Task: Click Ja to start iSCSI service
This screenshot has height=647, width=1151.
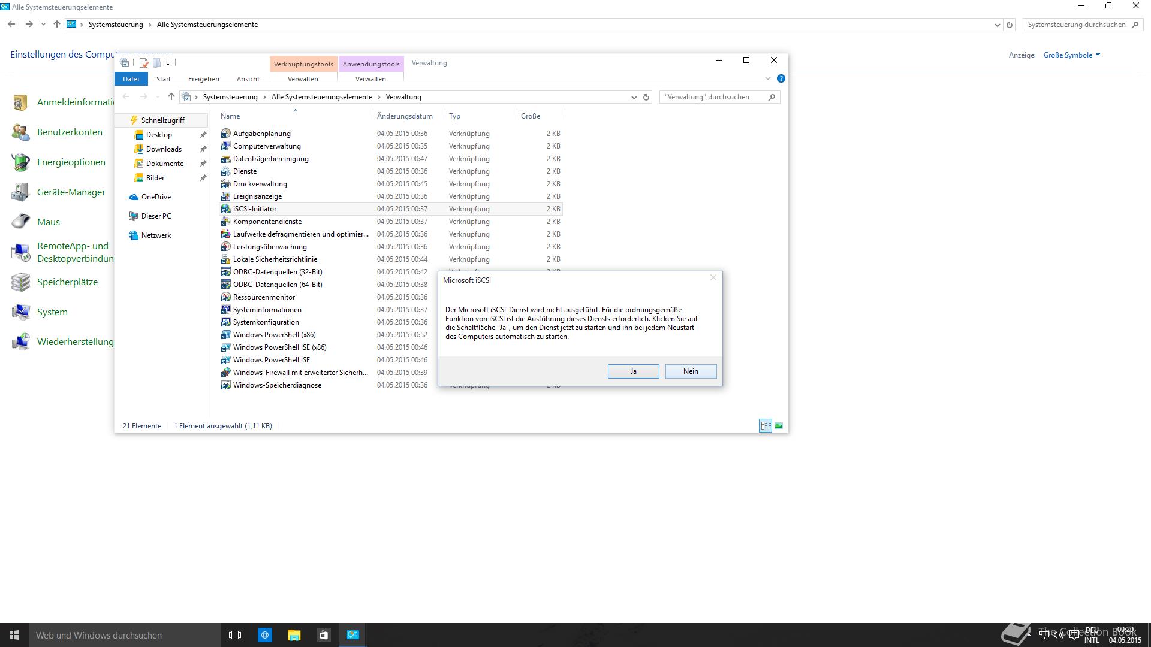Action: coord(633,371)
